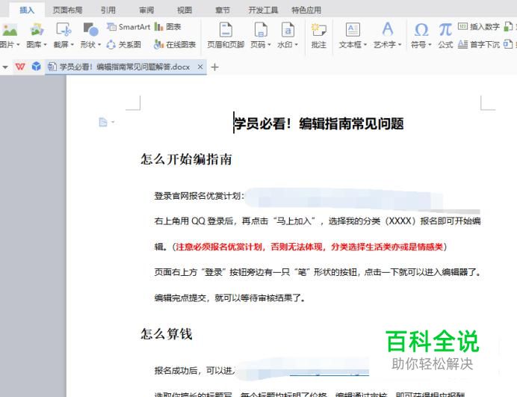Open the 图库 image library icon
The image size is (517, 397).
(37, 30)
